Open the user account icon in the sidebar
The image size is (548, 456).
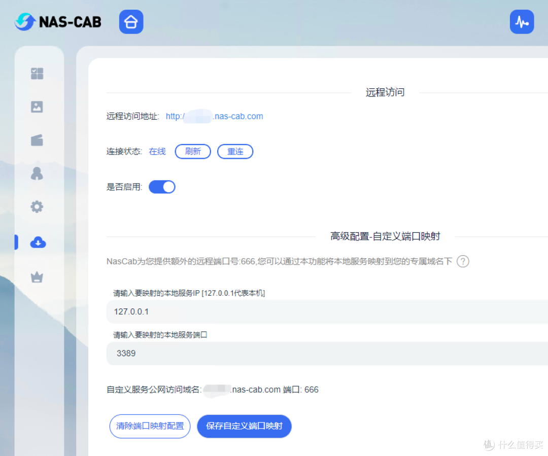(37, 173)
